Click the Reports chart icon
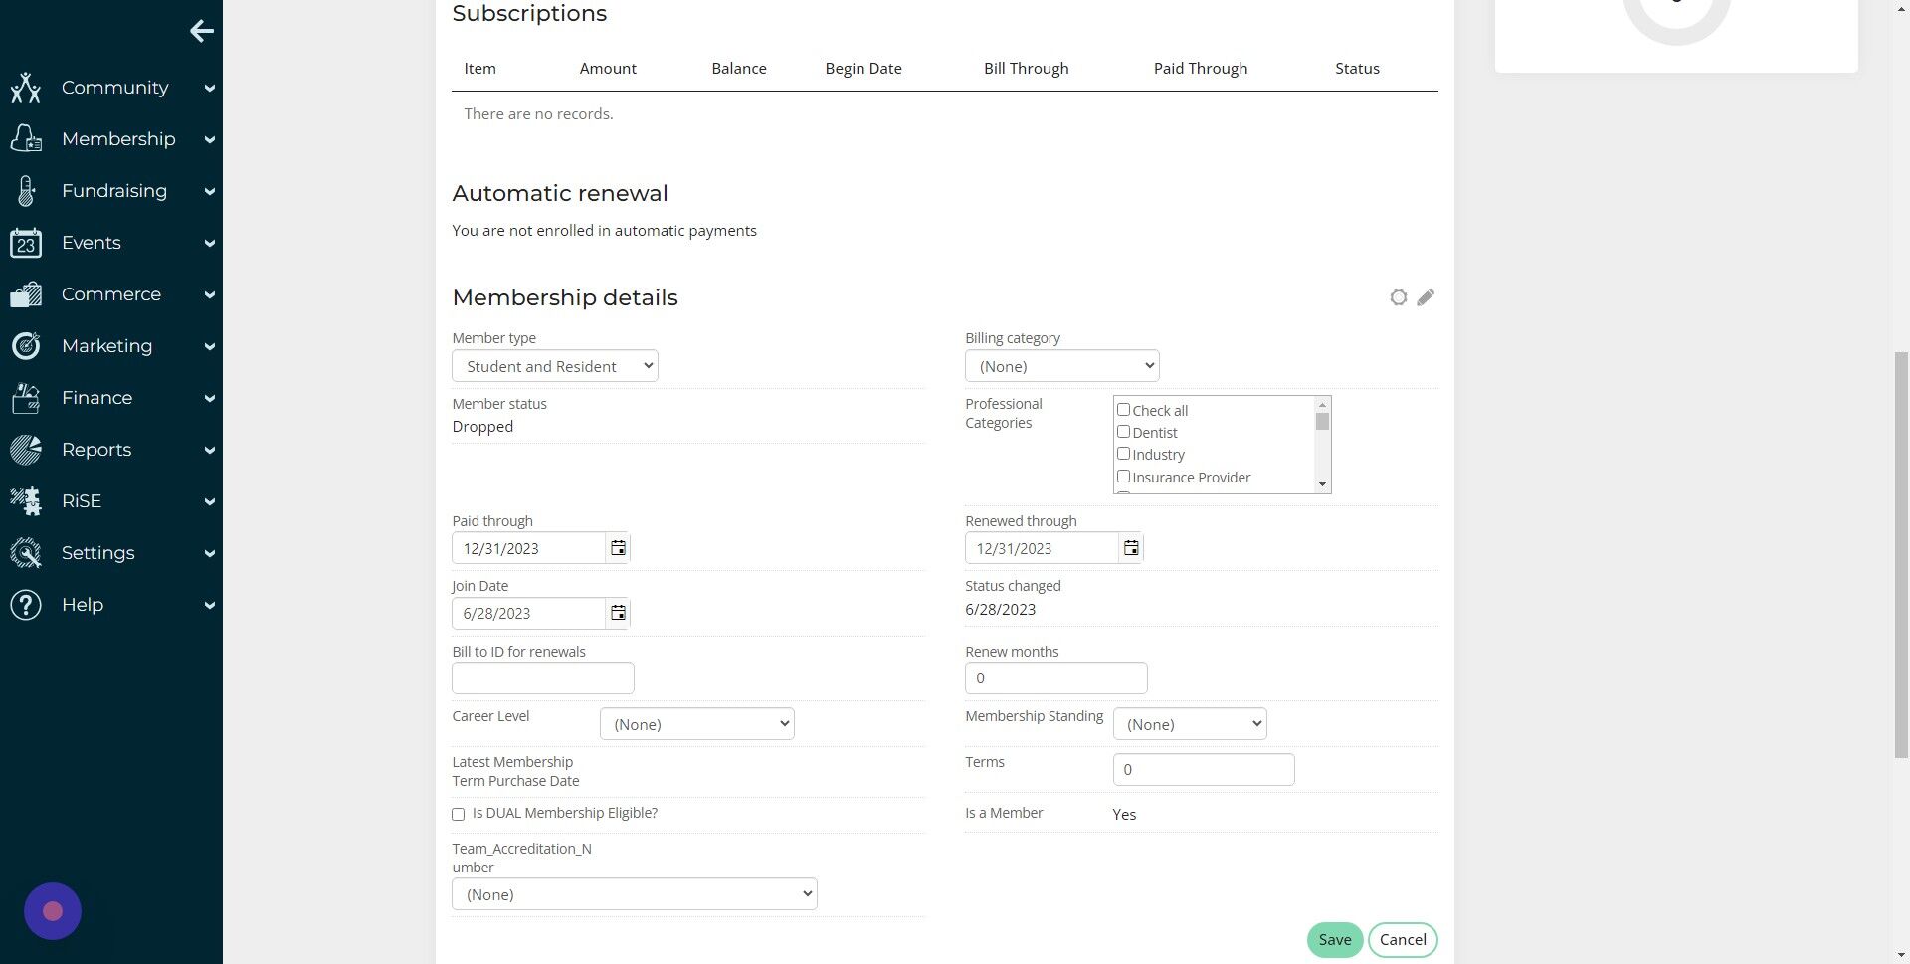This screenshot has height=964, width=1910. tap(26, 450)
